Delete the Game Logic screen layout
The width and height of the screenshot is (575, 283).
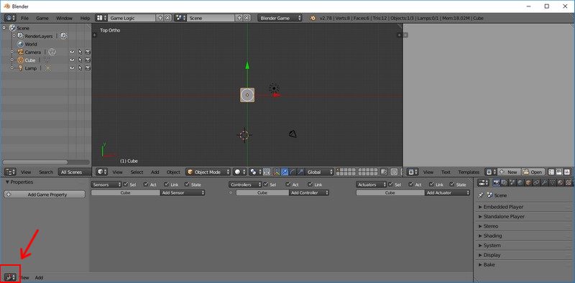[x=167, y=17]
